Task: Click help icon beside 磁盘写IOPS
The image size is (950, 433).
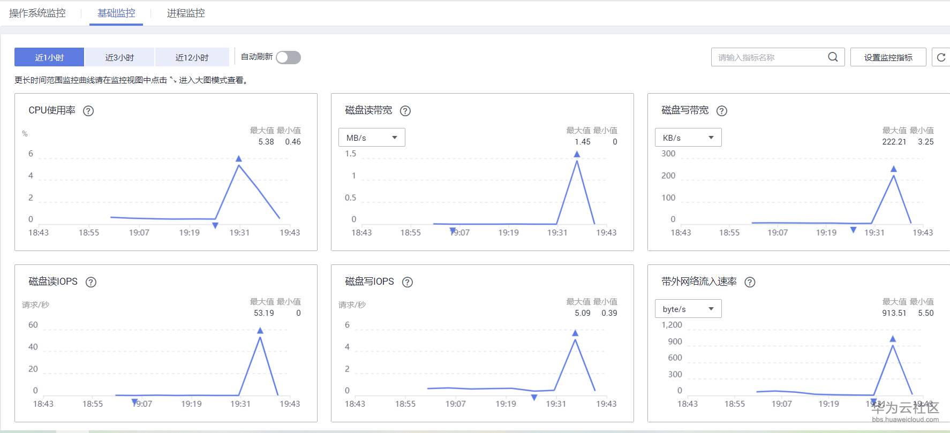Action: [x=408, y=282]
